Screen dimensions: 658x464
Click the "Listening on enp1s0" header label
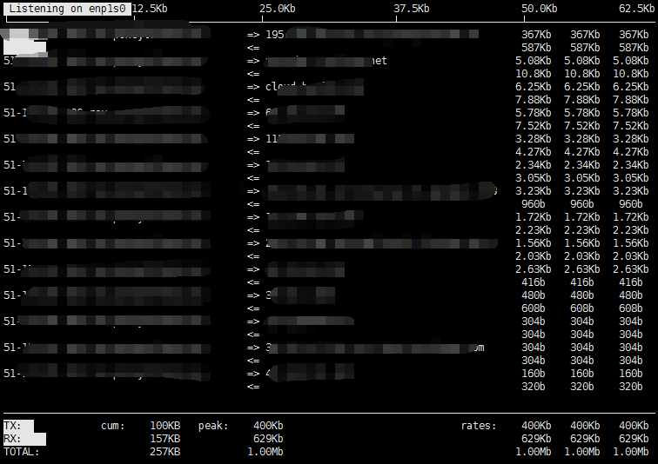(x=67, y=8)
